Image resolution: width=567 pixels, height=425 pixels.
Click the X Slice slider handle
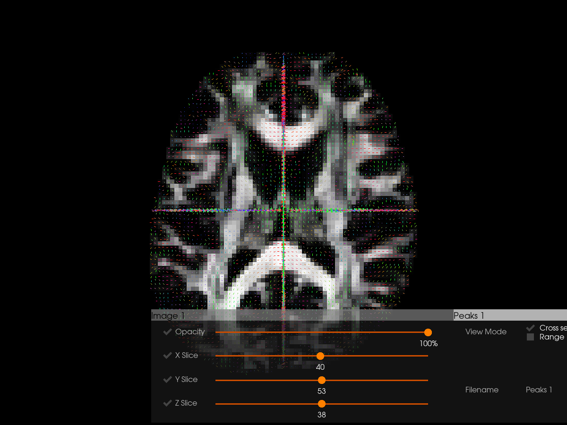coord(320,356)
